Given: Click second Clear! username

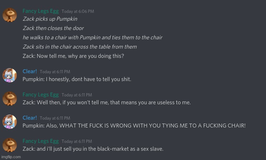Looking at the screenshot, I should tap(30, 118).
